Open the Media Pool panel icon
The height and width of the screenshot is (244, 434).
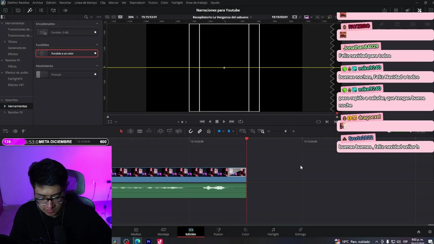click(x=18, y=10)
